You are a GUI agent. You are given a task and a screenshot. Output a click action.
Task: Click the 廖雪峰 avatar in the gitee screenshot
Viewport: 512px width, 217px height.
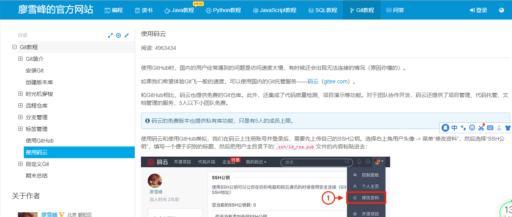click(155, 181)
